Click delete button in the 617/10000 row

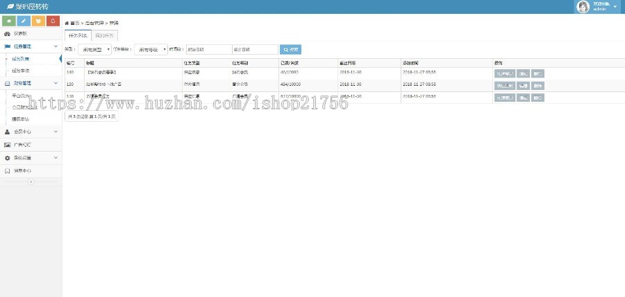point(537,98)
